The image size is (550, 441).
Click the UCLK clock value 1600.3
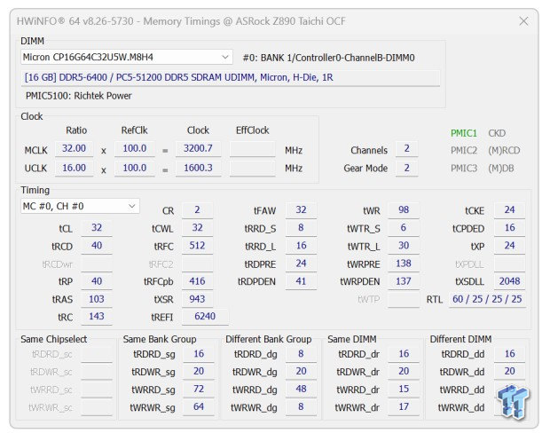tap(198, 168)
